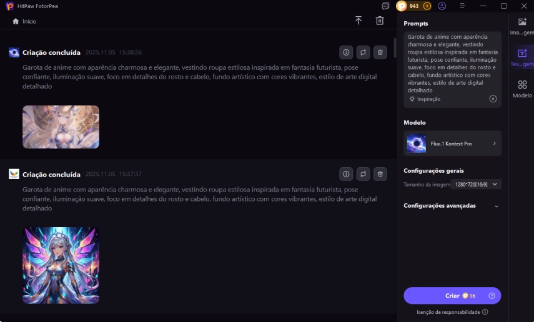Click the timestamp 2025.11.05 15:37:37
Image resolution: width=534 pixels, height=322 pixels.
pyautogui.click(x=114, y=174)
